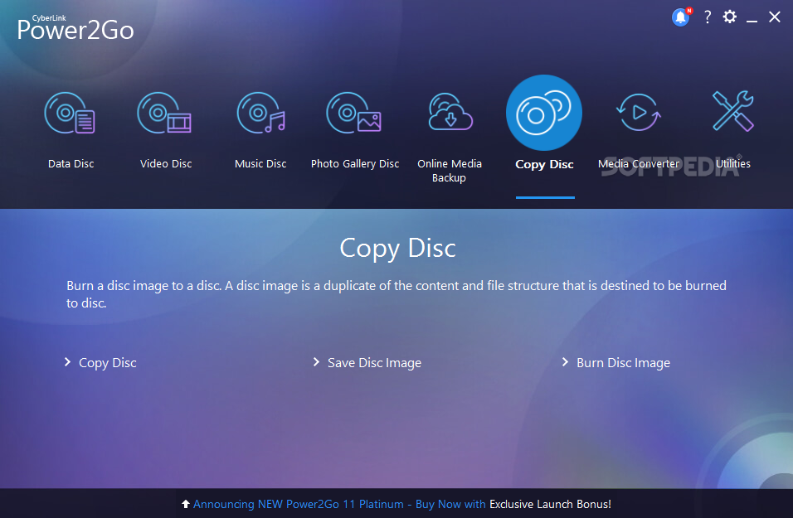
Task: Click the Photo Gallery Disc label
Action: [355, 164]
